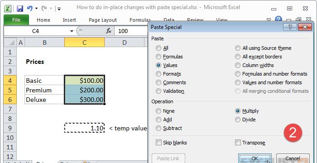Minimize the Excel window
Screen dimensions: 317x163
[274, 9]
